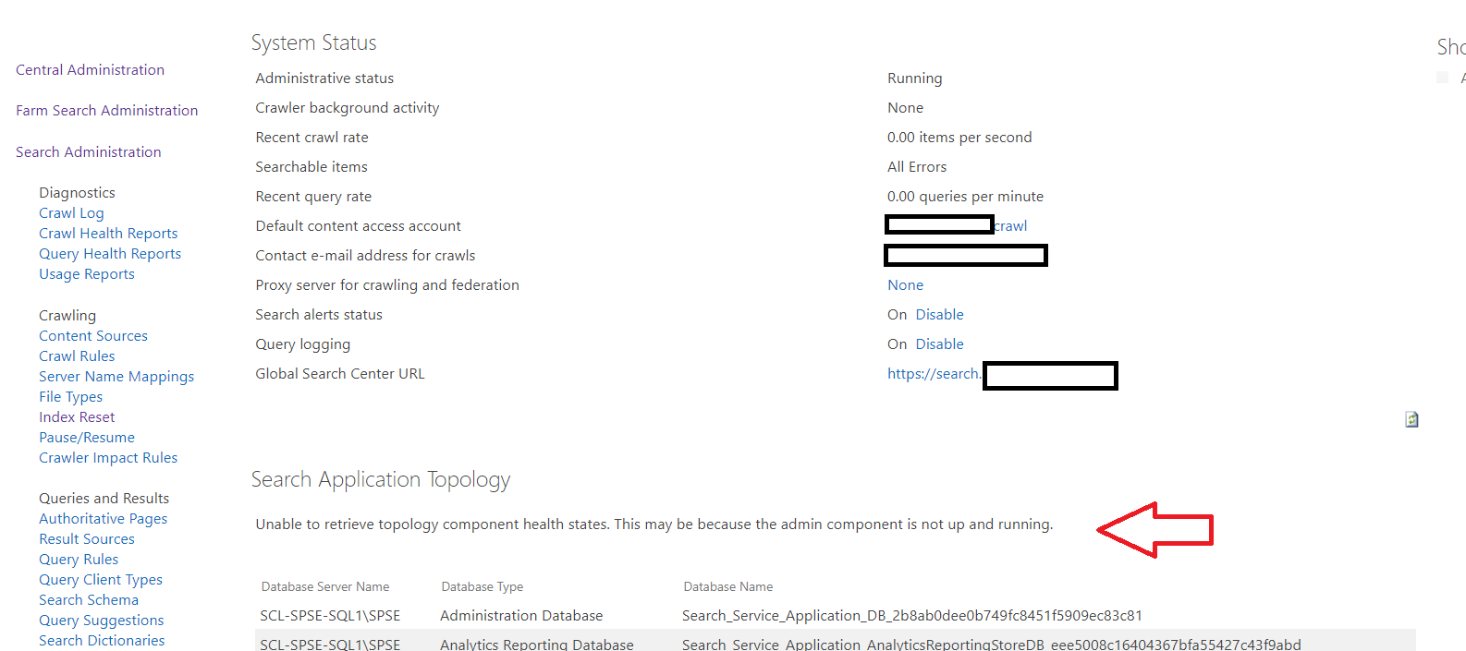
Task: Click the Crawling section heading
Action: click(x=67, y=316)
